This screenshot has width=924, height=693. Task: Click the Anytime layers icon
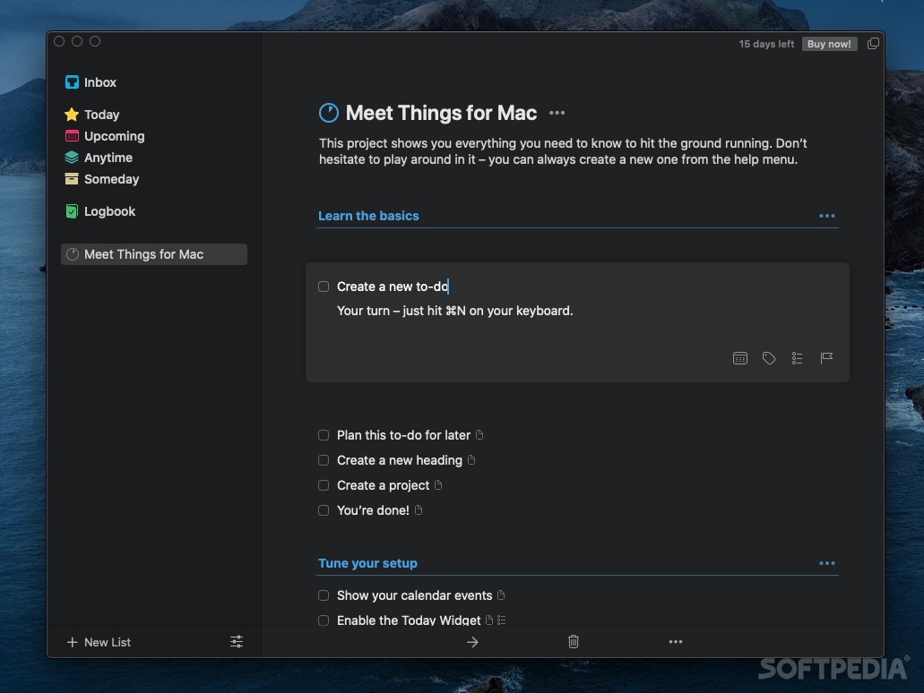pos(72,158)
